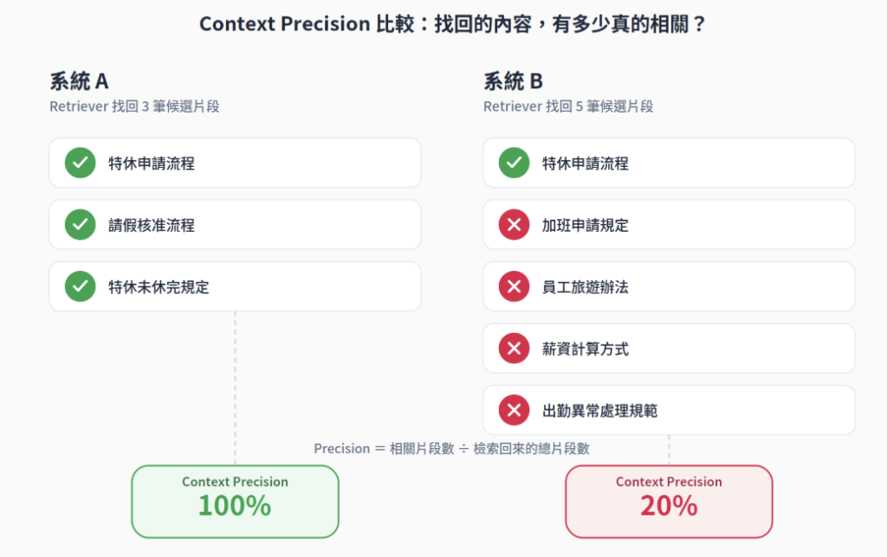This screenshot has height=557, width=887.
Task: Select the 請假核准流程 card text
Action: pos(152,226)
